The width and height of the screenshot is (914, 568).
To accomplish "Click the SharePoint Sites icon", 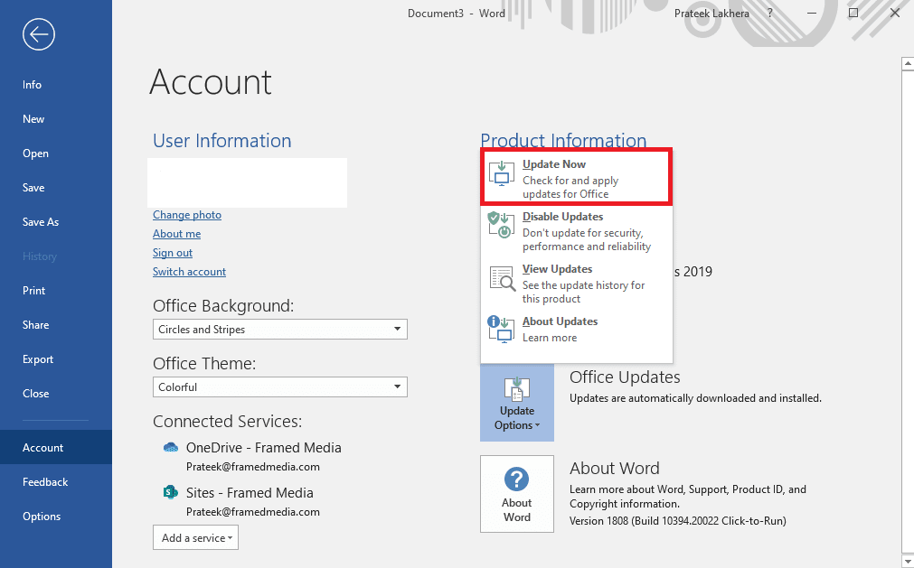I will click(170, 492).
